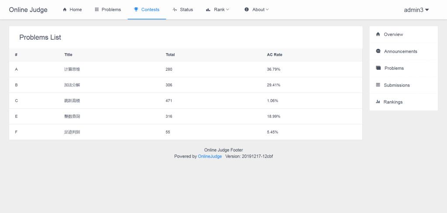Open the admin3 user dropdown
Image resolution: width=447 pixels, height=213 pixels.
[416, 10]
